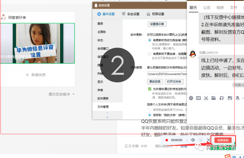244x158 pixels.
Task: Click the file save path input field
Action: click(x=167, y=74)
